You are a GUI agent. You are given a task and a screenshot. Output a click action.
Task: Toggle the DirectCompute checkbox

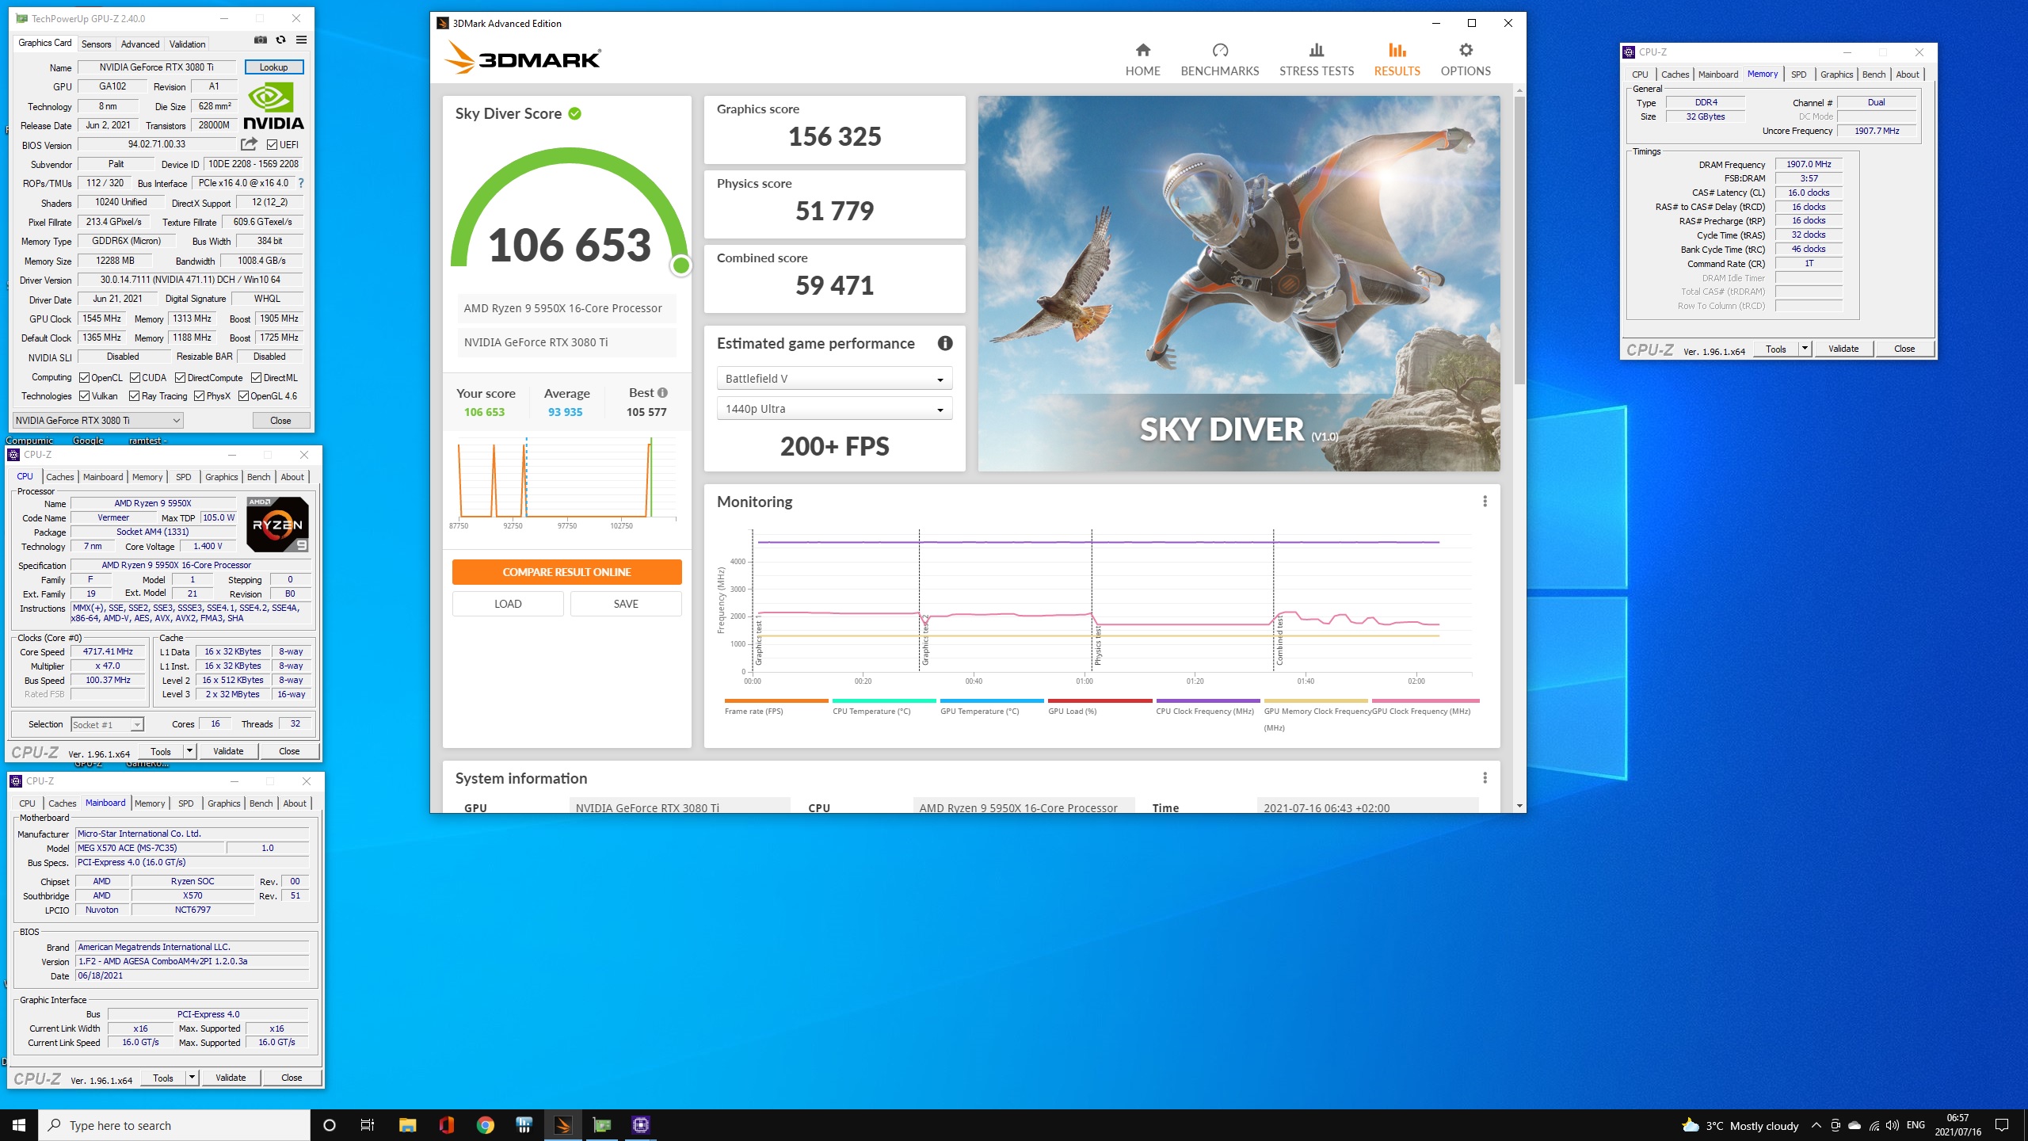tap(180, 378)
